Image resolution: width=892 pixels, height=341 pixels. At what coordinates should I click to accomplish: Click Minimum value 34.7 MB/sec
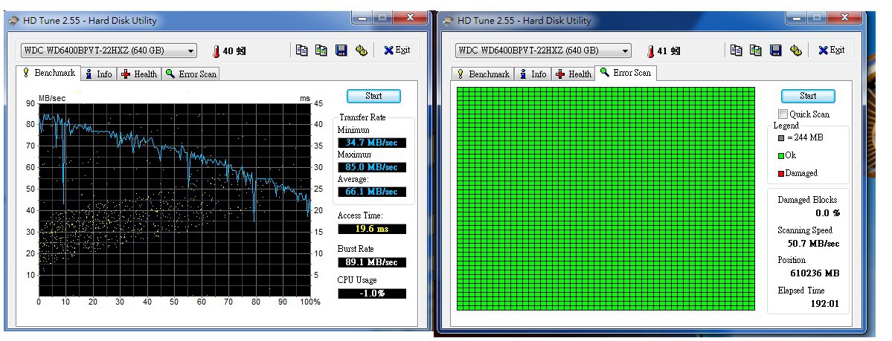pos(372,143)
